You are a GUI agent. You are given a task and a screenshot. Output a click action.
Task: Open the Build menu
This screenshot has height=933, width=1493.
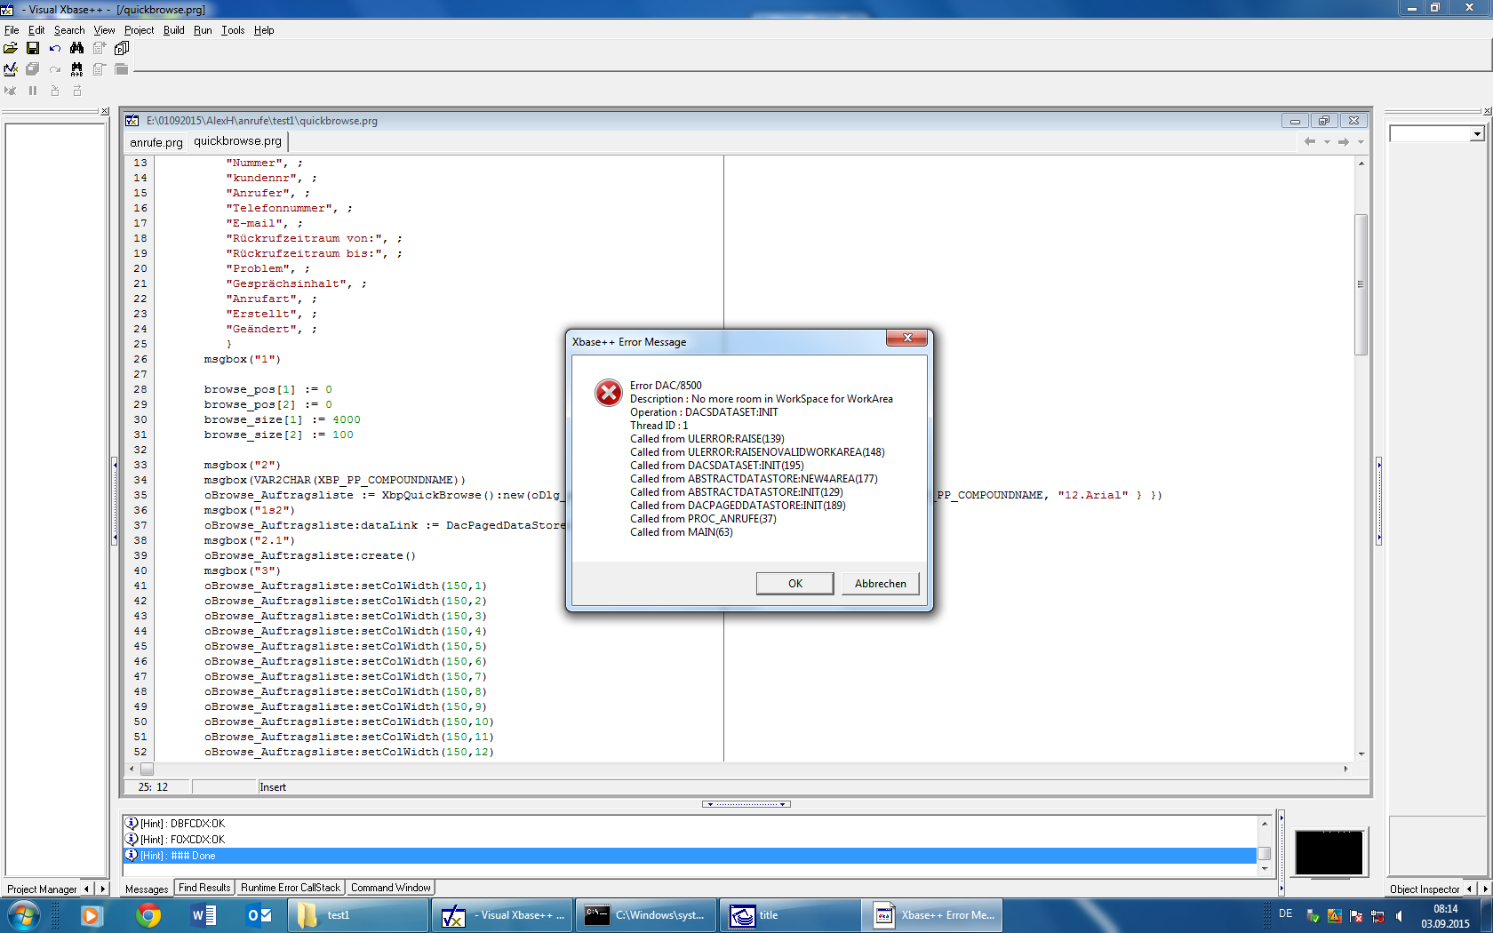173,30
